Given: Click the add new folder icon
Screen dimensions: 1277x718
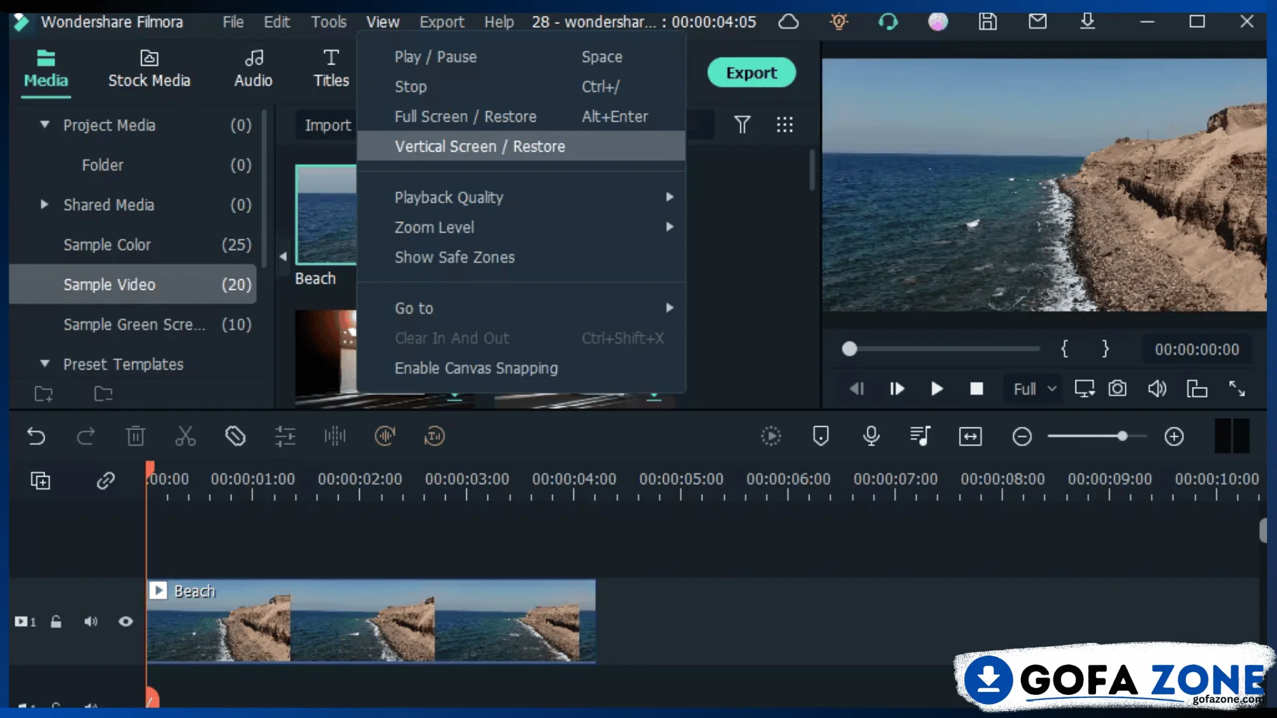Looking at the screenshot, I should pyautogui.click(x=44, y=394).
